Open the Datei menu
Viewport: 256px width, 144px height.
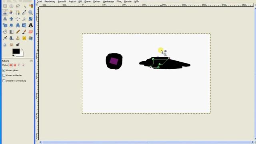tap(39, 2)
